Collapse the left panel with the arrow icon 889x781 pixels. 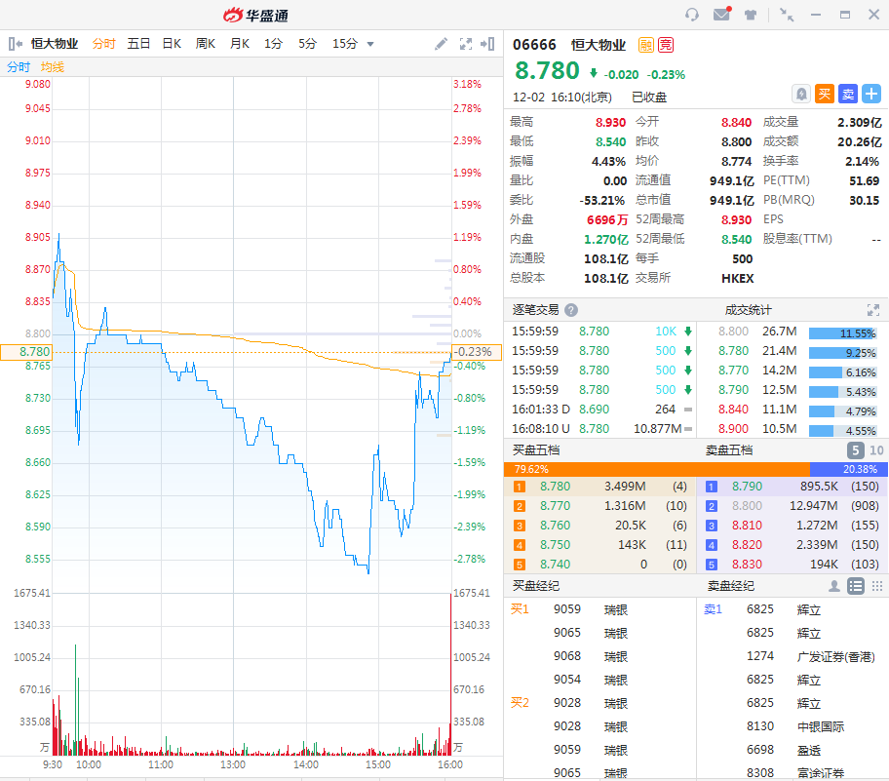pyautogui.click(x=16, y=44)
